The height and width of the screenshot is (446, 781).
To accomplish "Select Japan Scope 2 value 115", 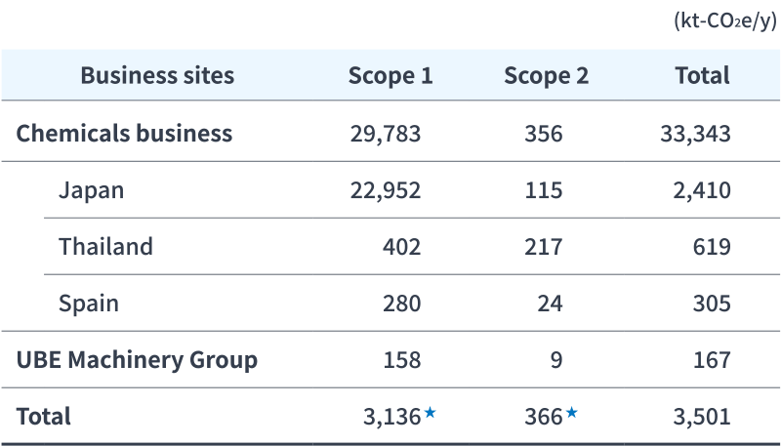I will pos(544,190).
